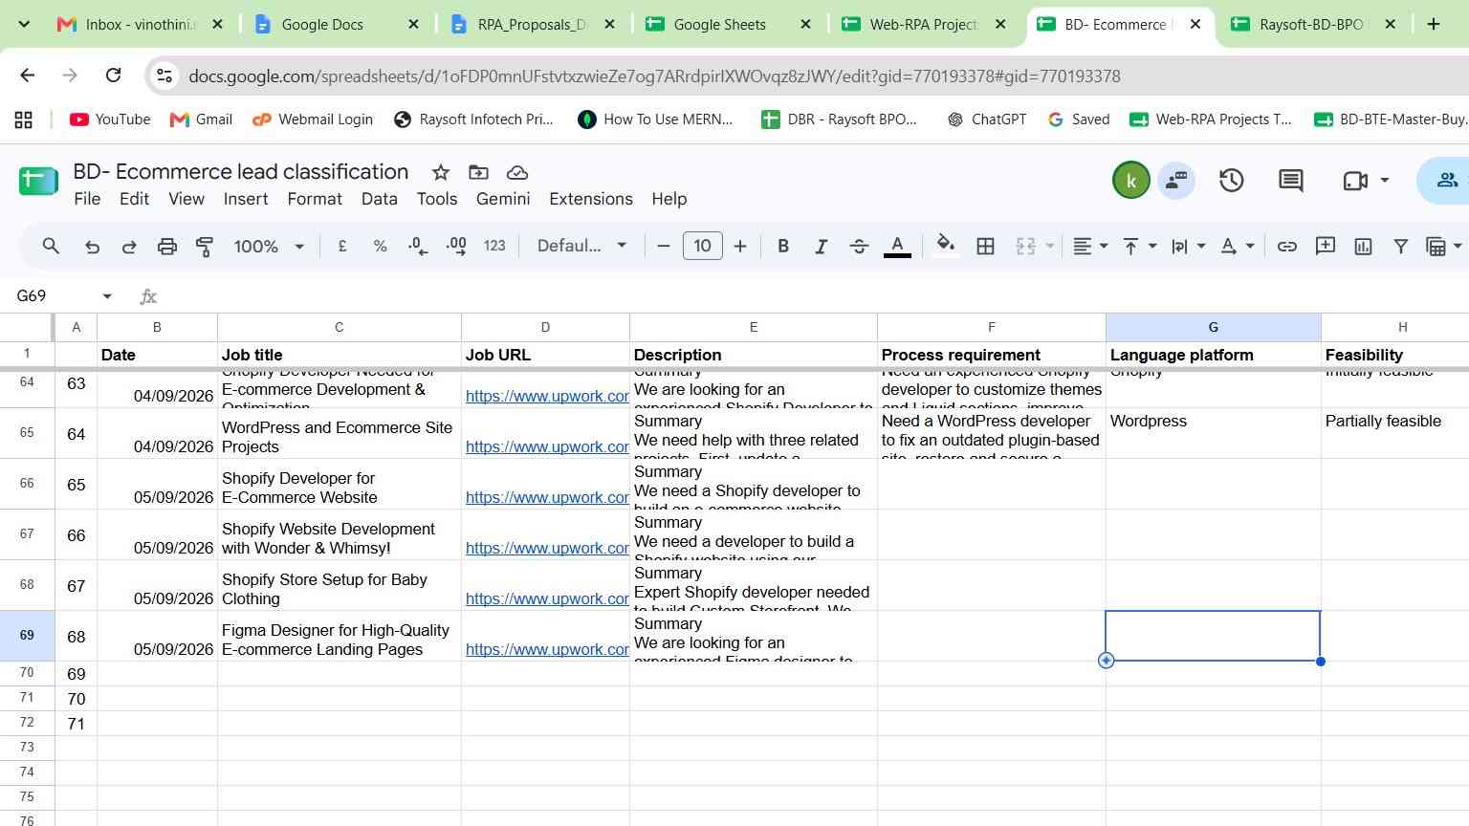This screenshot has height=826, width=1469.
Task: Click the Insert chart icon
Action: tap(1363, 247)
